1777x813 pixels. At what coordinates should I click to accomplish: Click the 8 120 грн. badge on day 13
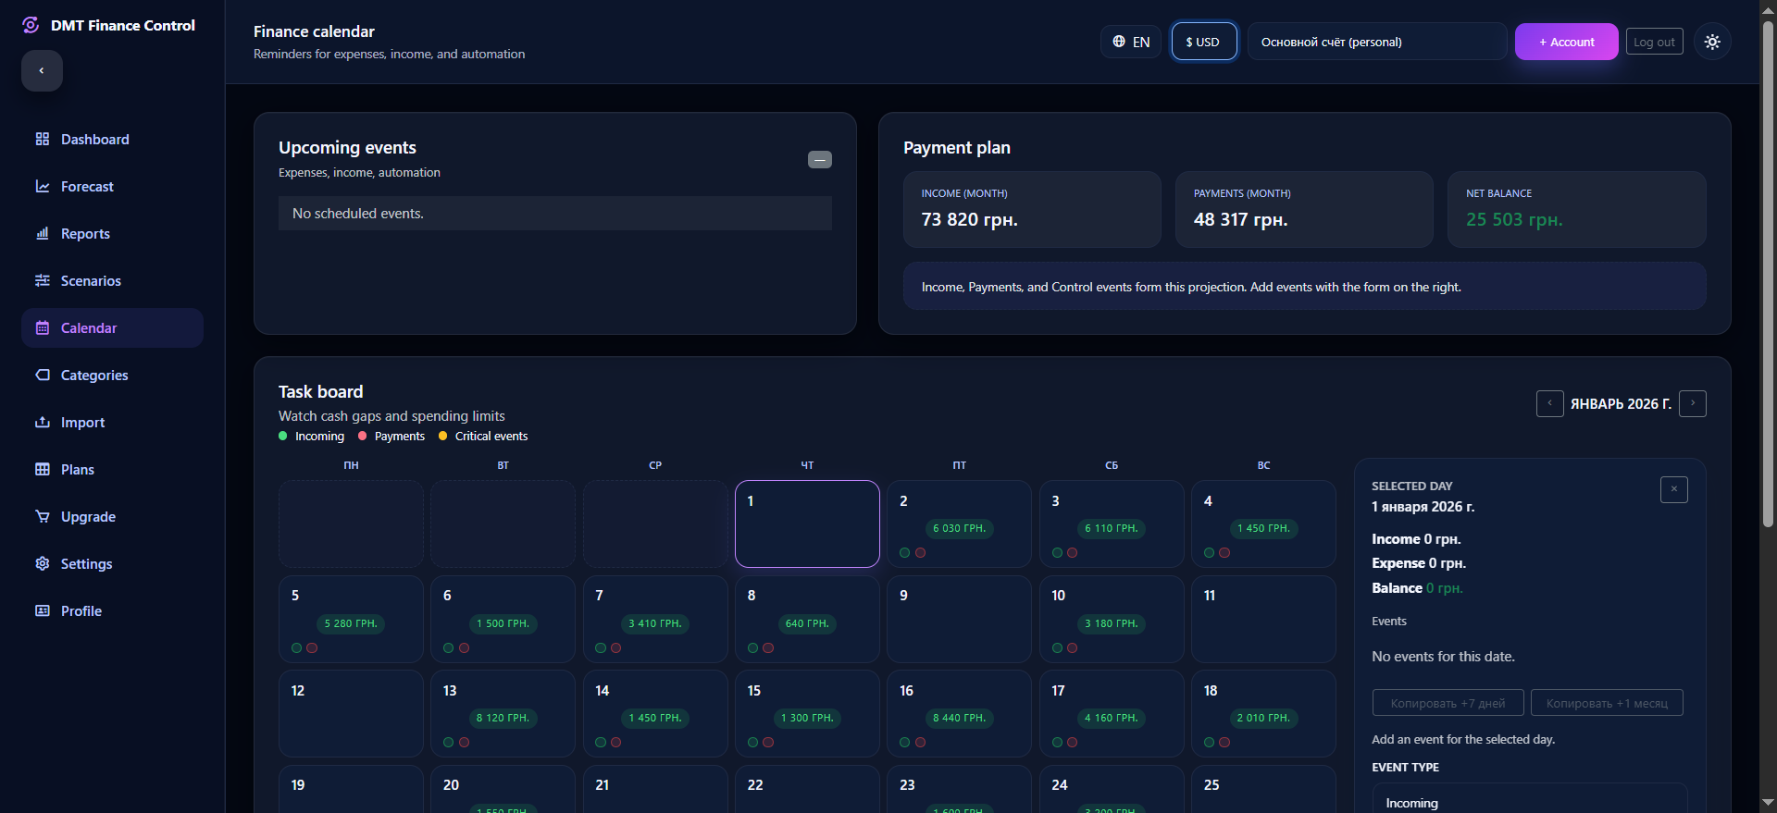click(x=503, y=718)
